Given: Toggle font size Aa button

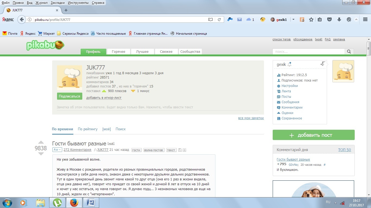Looking at the screenshot, I should click(57, 150).
